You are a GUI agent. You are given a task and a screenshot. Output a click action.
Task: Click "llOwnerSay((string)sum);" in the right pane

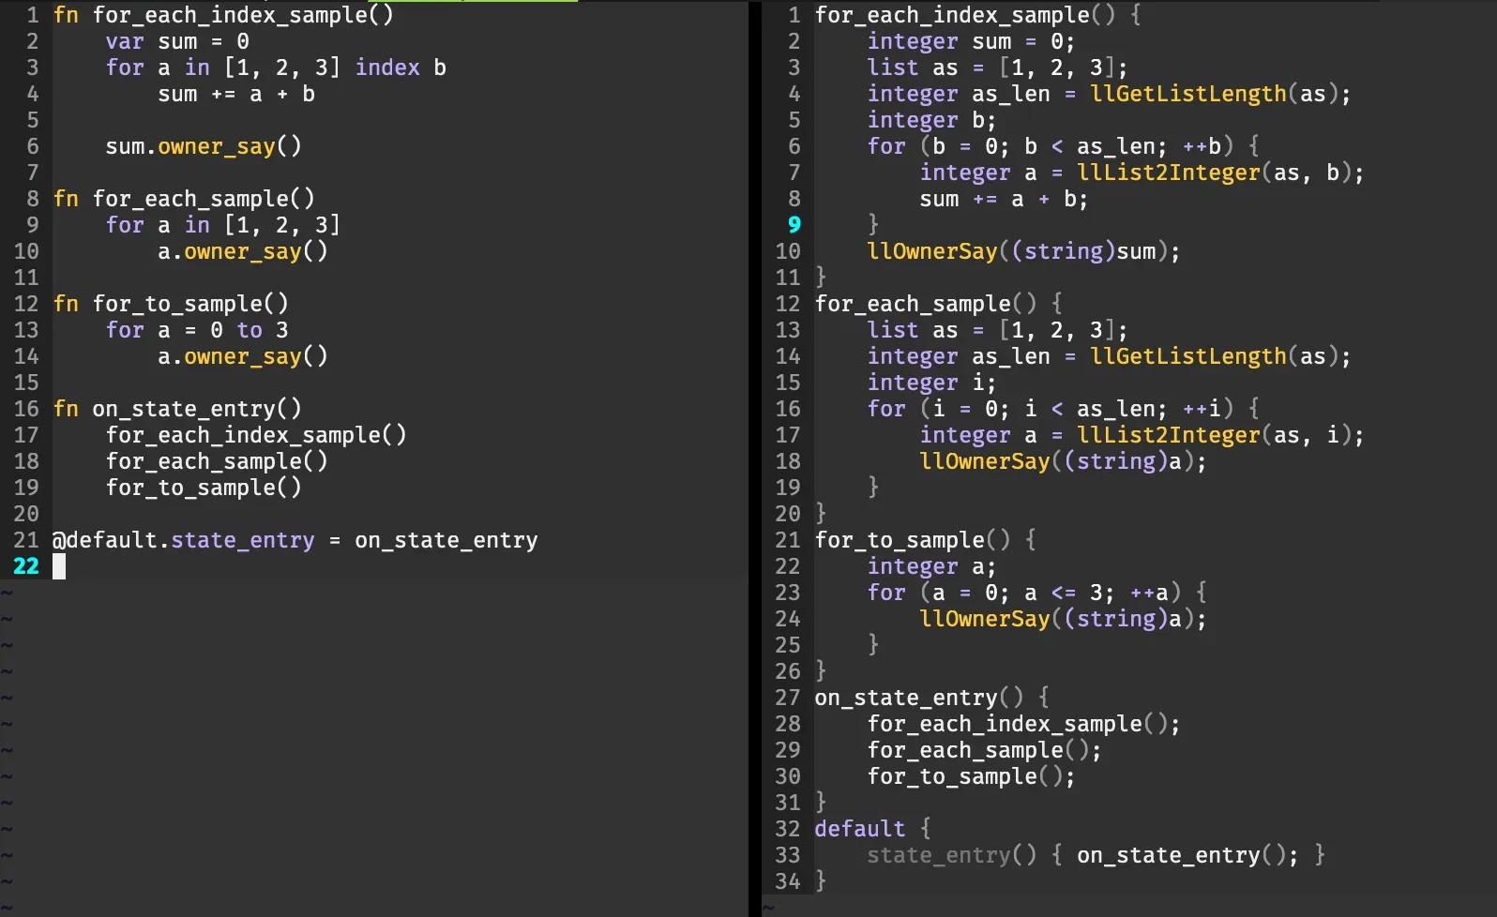(1023, 251)
